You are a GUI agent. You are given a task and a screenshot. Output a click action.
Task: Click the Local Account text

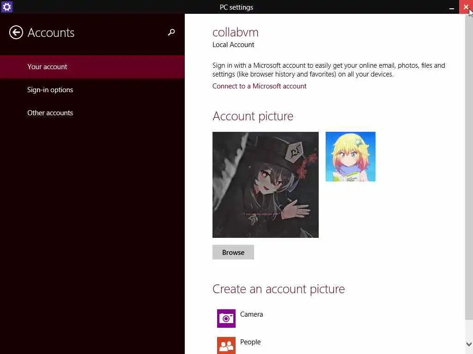click(233, 45)
